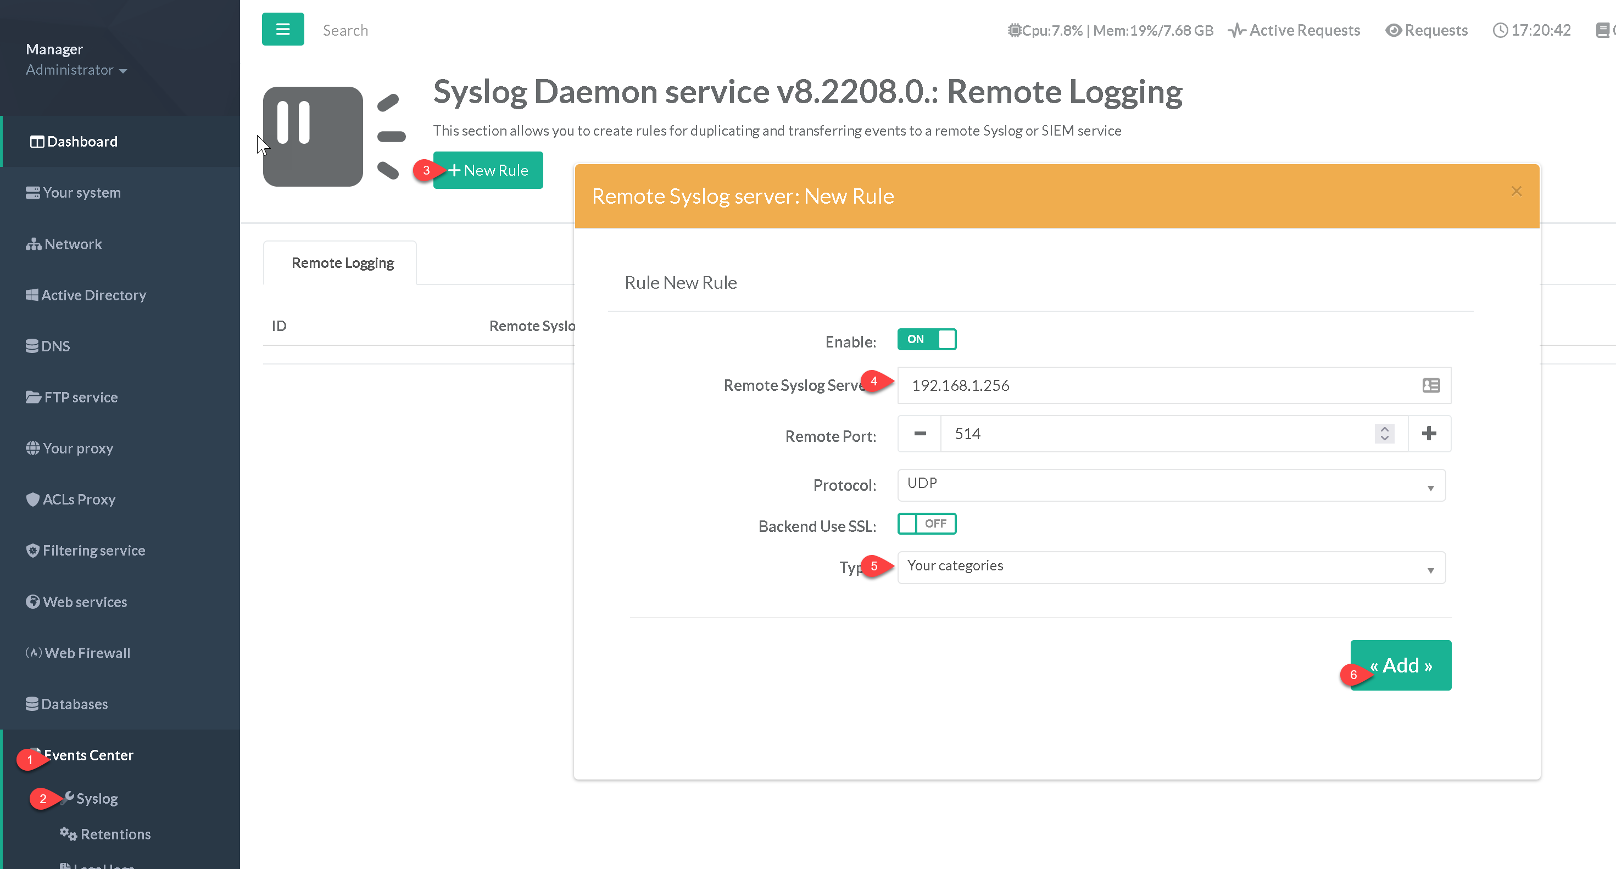Open Retentions settings in sidebar
Screen dimensions: 1616x869
(115, 834)
